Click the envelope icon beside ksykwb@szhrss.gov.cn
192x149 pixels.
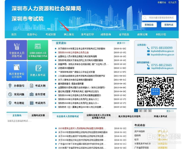click(148, 51)
